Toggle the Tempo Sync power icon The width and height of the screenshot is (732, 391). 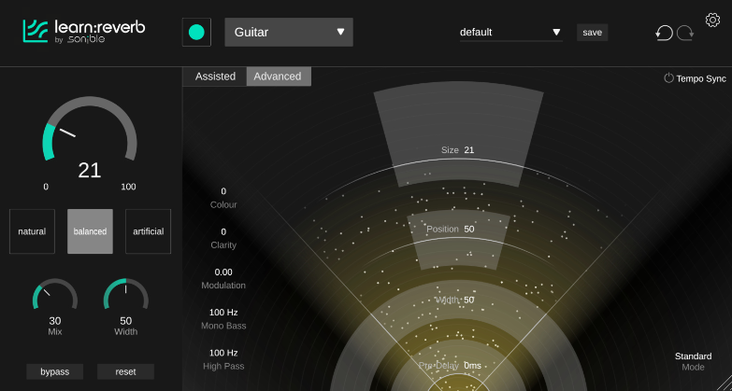pyautogui.click(x=668, y=78)
